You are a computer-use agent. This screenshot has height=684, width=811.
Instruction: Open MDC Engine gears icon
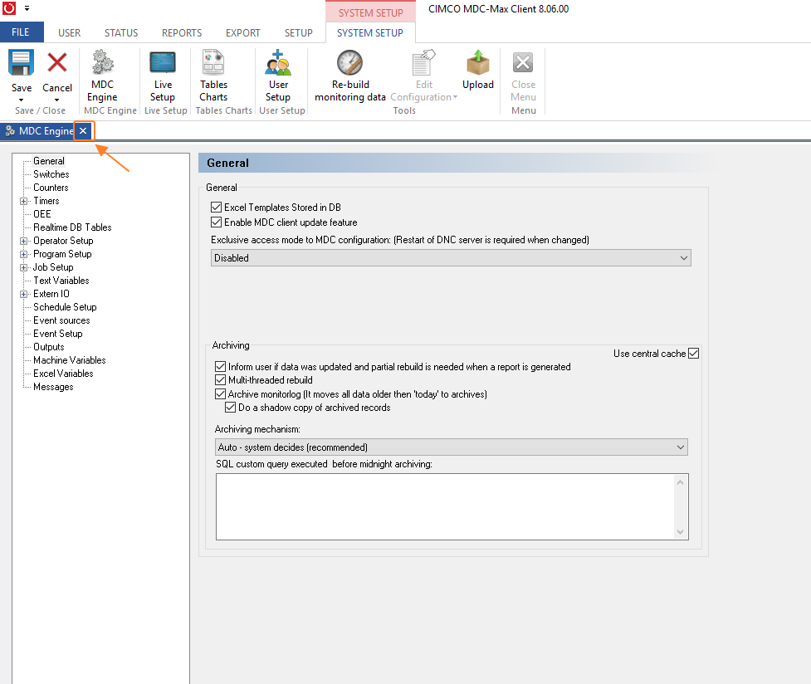[x=102, y=62]
